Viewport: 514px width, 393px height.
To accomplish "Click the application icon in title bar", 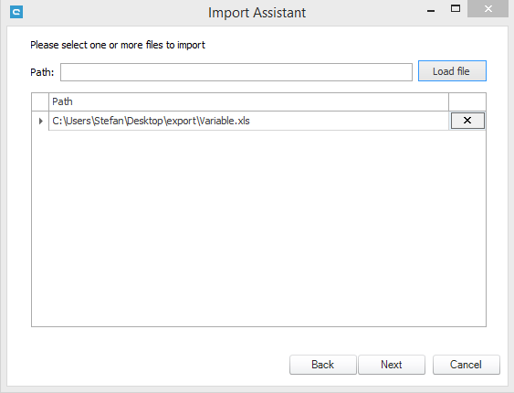I will click(16, 12).
